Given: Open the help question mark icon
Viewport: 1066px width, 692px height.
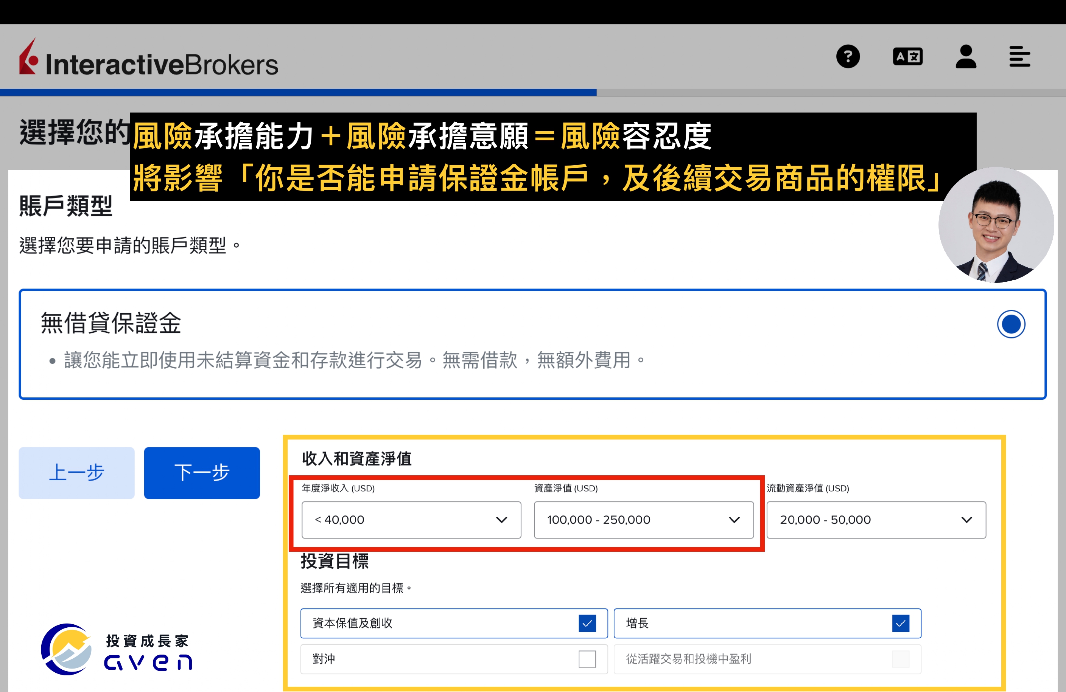Looking at the screenshot, I should [848, 57].
